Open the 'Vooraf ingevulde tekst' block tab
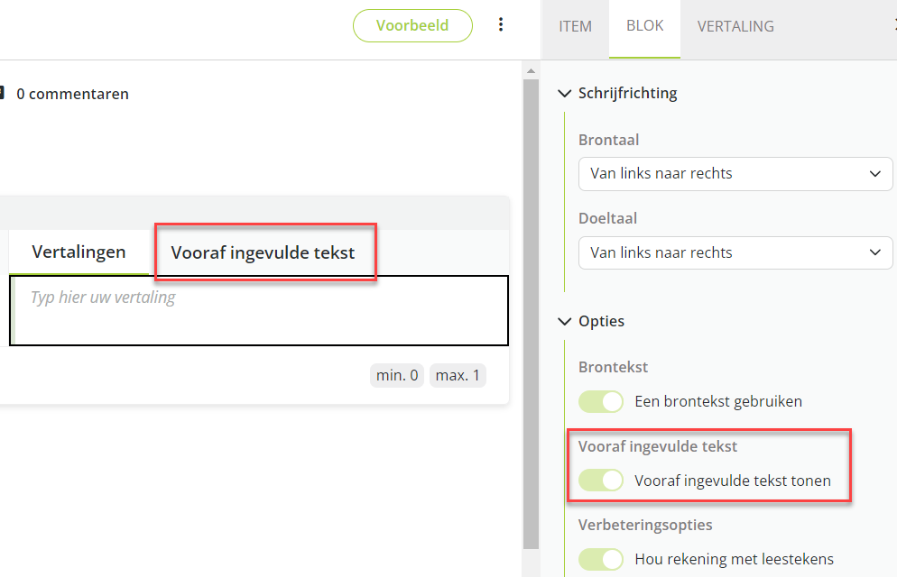 pos(263,252)
